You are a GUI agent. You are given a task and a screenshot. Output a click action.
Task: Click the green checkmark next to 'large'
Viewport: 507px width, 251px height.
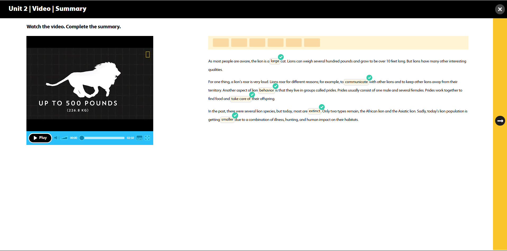click(281, 56)
